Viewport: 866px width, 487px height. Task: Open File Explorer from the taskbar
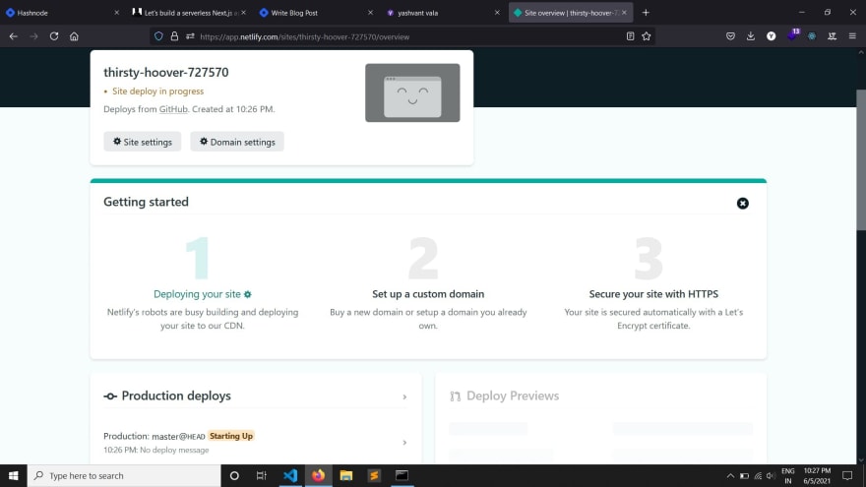(346, 475)
